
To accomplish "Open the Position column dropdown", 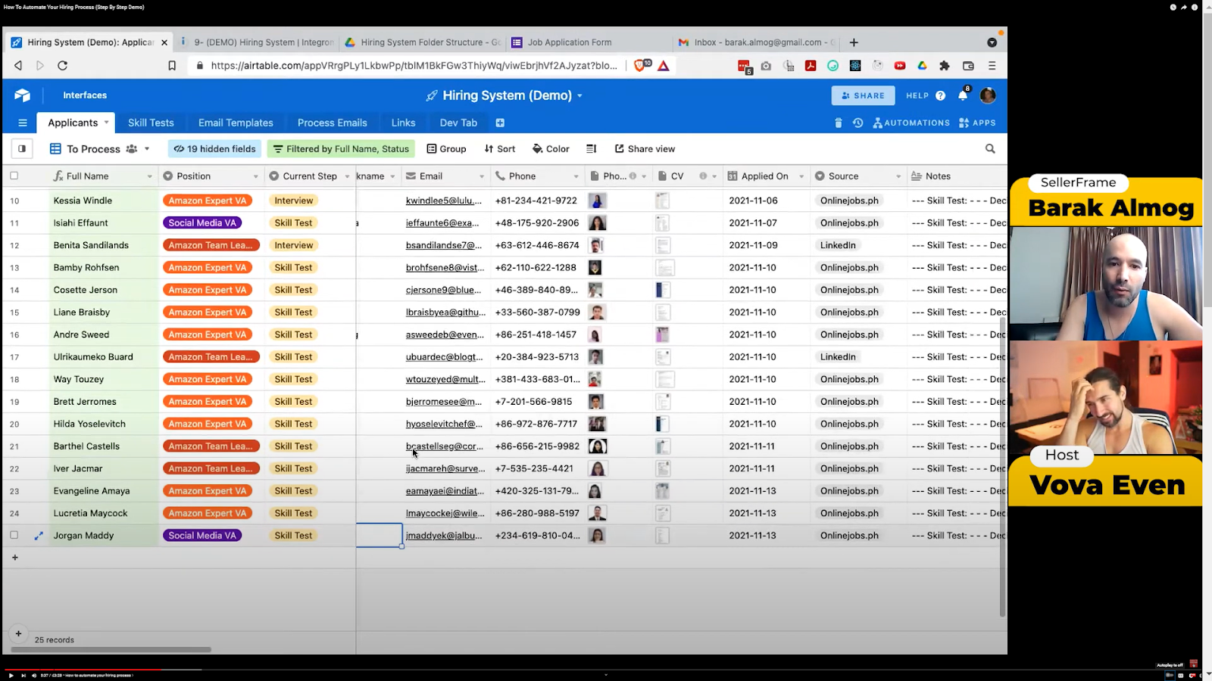I will 255,176.
